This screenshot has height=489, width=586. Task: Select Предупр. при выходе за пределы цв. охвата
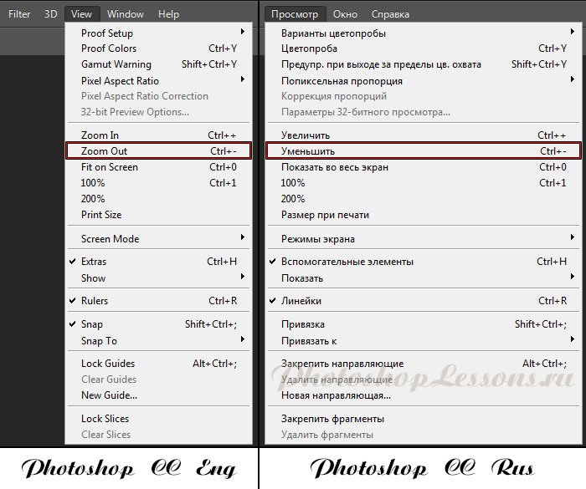click(x=423, y=64)
